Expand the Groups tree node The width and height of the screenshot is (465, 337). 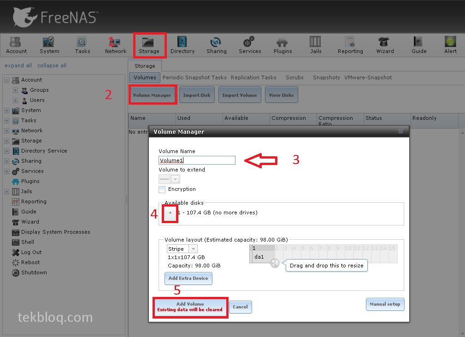(15, 90)
